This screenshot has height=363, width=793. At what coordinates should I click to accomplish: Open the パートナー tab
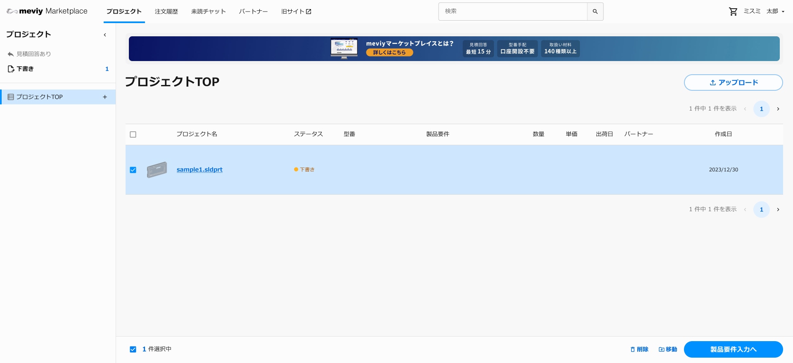tap(253, 12)
